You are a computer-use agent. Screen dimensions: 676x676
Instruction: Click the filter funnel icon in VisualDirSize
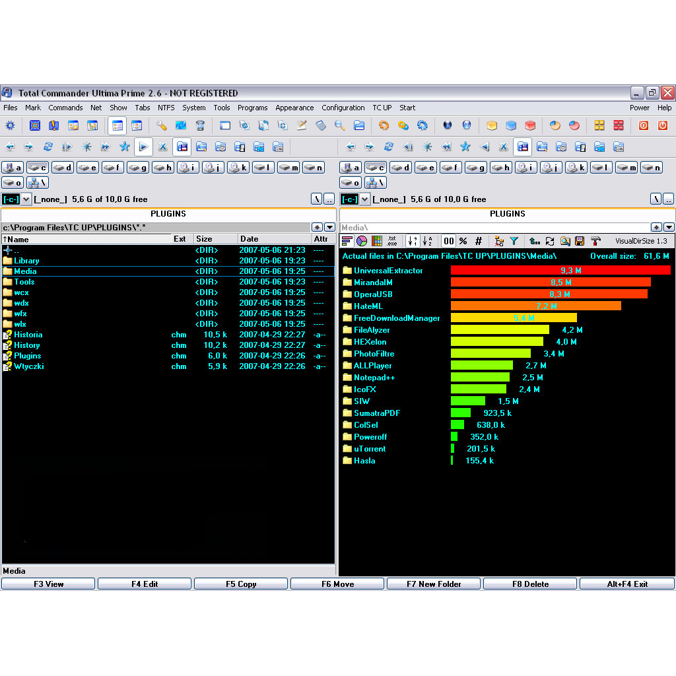[x=514, y=242]
